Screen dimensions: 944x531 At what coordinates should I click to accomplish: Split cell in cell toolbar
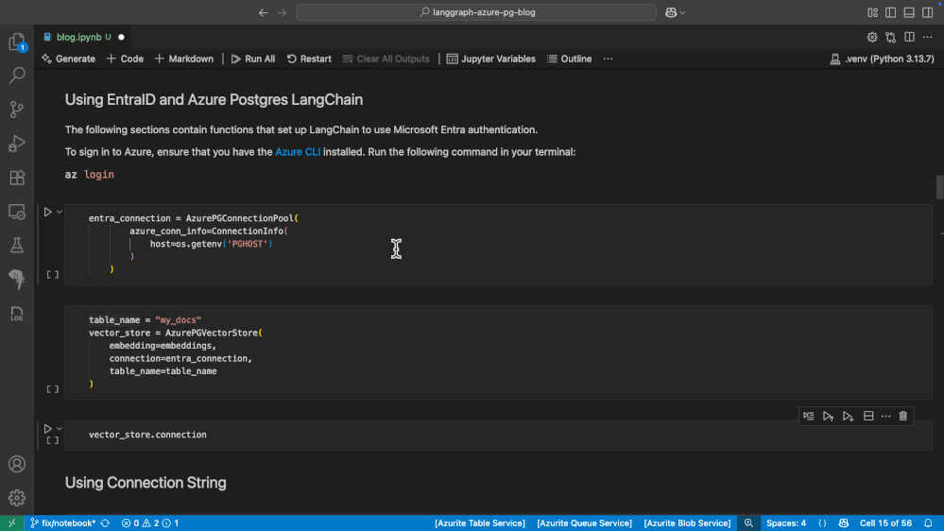click(868, 416)
